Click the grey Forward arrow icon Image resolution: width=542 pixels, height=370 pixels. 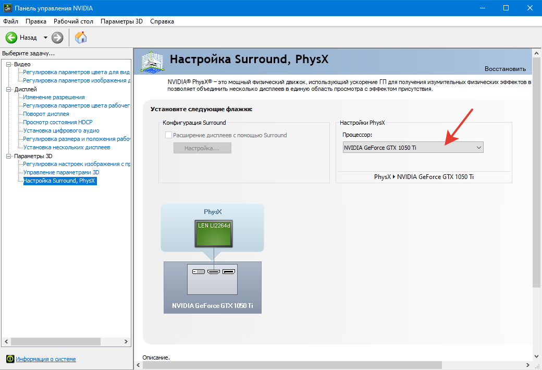57,38
